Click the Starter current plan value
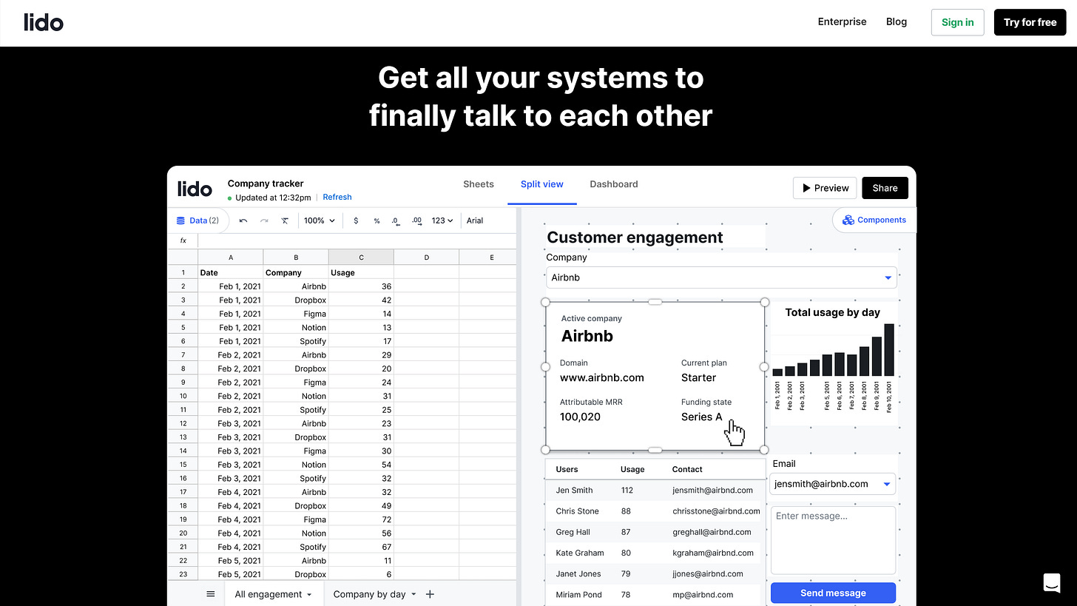Image resolution: width=1077 pixels, height=606 pixels. 698,377
